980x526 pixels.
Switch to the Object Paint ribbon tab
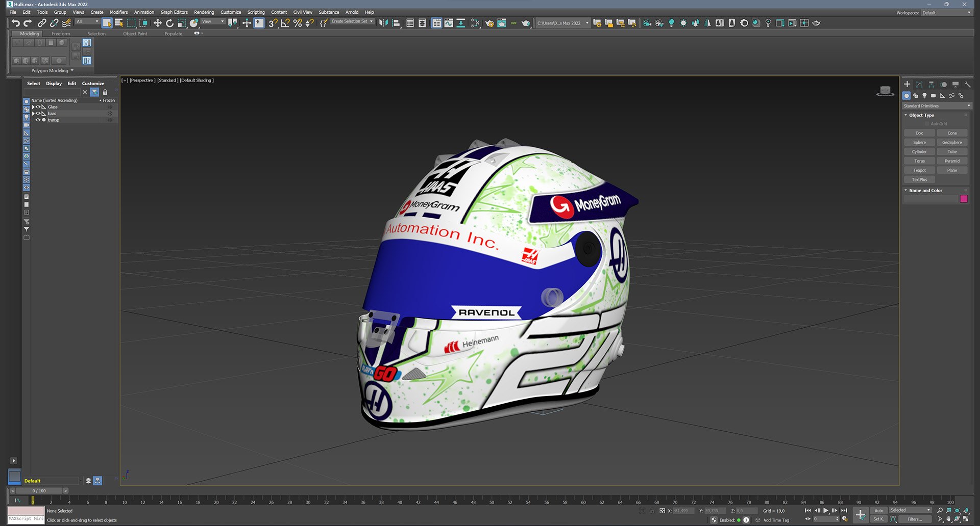click(135, 34)
